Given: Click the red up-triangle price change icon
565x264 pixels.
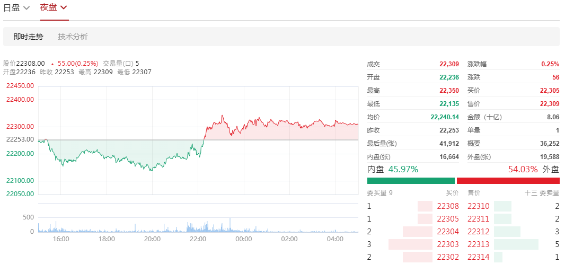Looking at the screenshot, I should [52, 64].
